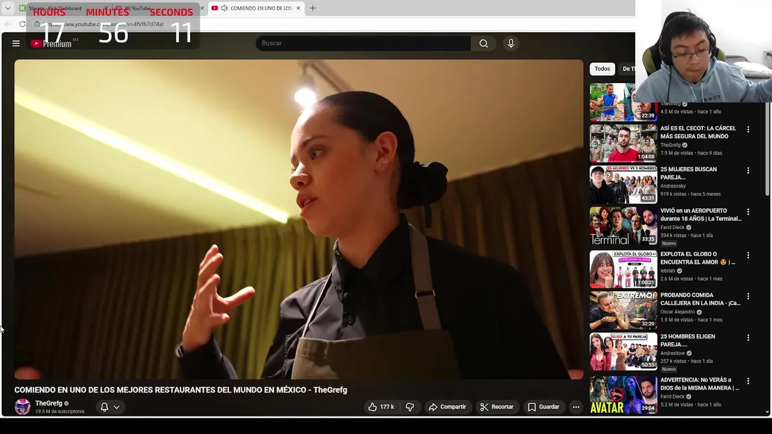772x434 pixels.
Task: Focus the Buscar search field
Action: coord(364,43)
